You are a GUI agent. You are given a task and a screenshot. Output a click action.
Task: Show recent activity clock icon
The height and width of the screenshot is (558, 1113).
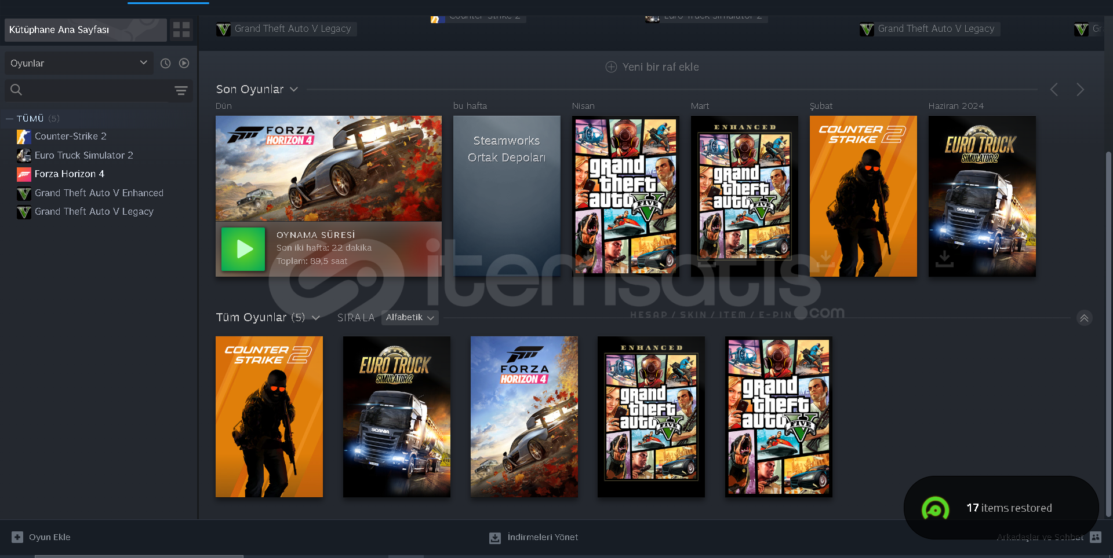point(165,63)
